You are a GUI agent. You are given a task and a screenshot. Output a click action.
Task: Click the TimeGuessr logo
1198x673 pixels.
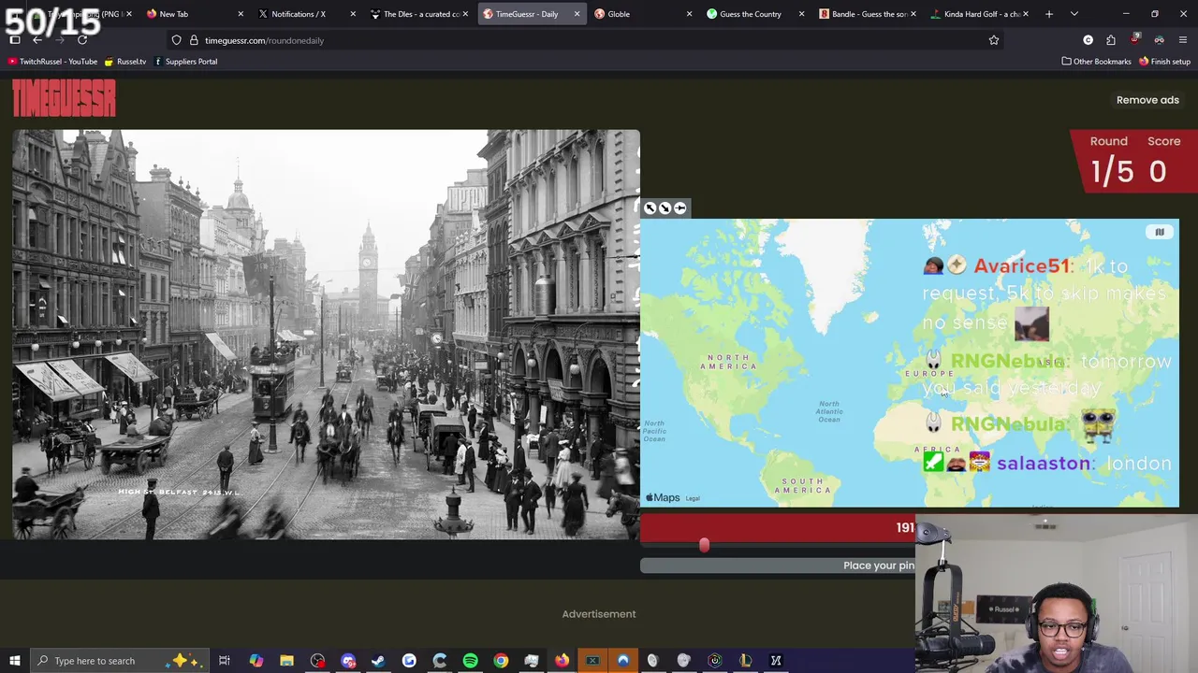[64, 98]
